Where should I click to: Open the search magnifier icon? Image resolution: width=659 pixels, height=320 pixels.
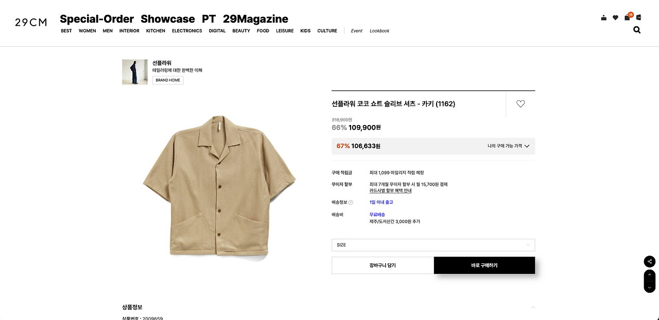coord(637,30)
